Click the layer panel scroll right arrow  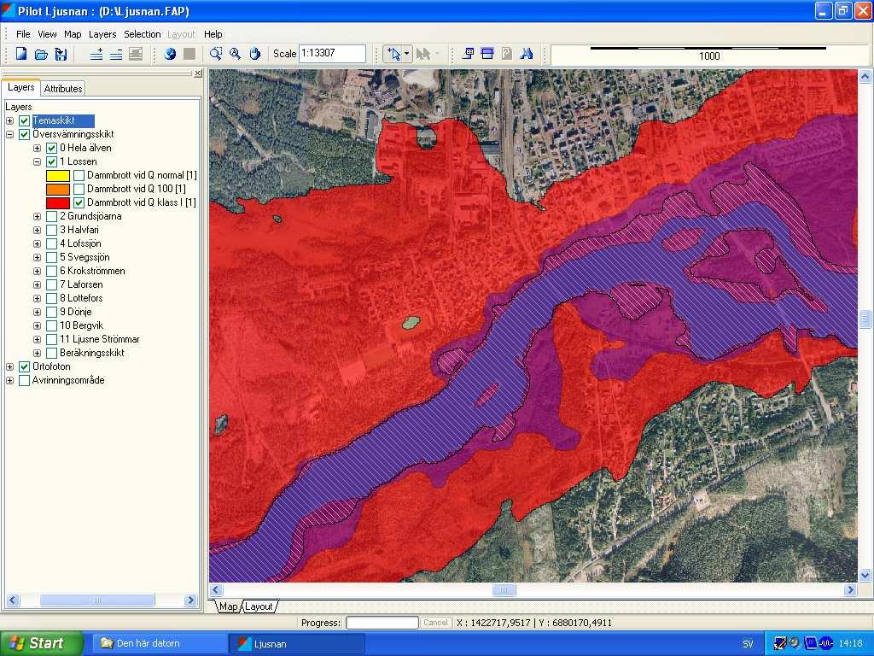(190, 600)
